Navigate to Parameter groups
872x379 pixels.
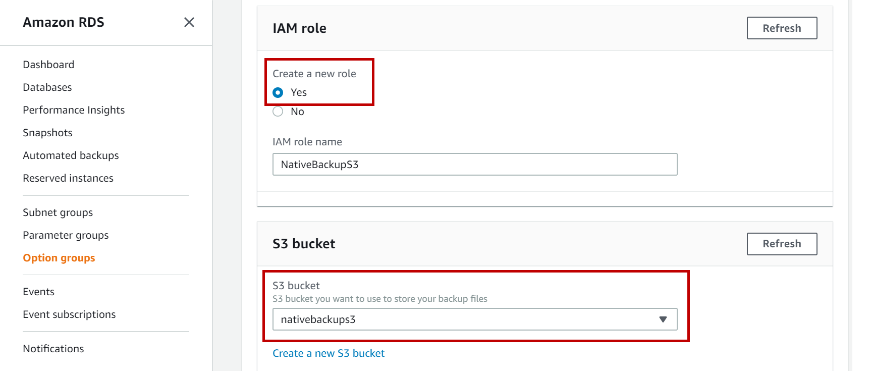pos(66,235)
